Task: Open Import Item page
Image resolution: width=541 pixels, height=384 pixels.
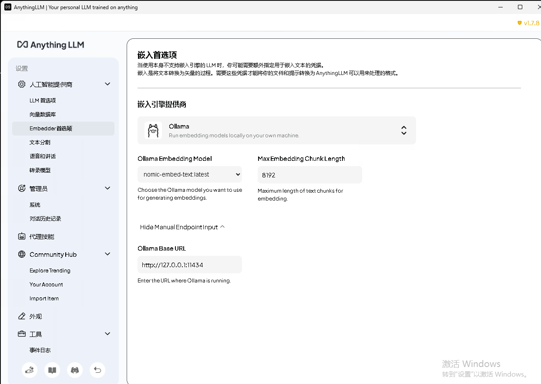Action: [x=44, y=298]
